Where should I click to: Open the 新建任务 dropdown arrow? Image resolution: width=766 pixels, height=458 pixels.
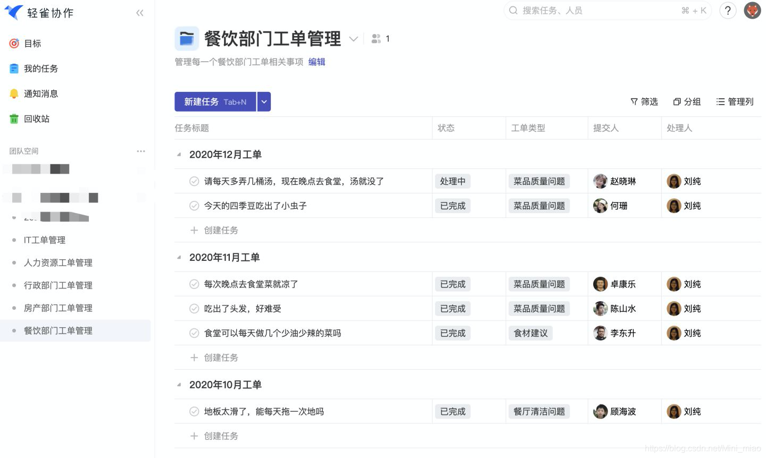click(264, 101)
